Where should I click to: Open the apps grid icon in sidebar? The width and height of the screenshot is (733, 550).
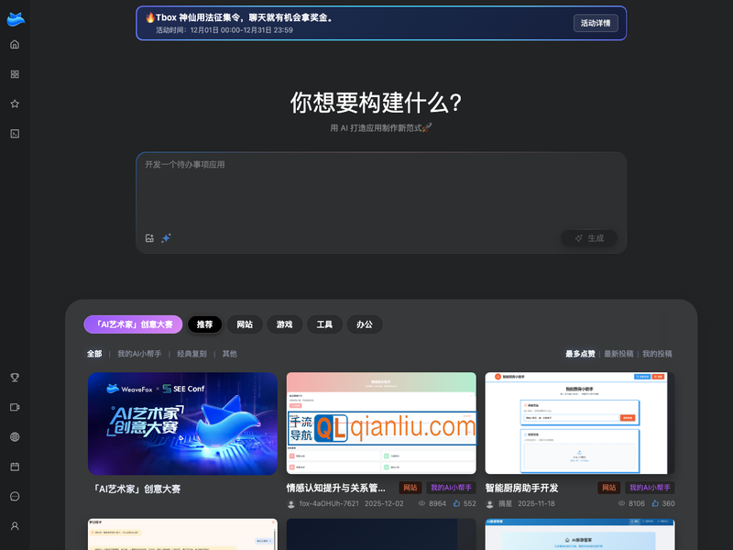click(15, 74)
